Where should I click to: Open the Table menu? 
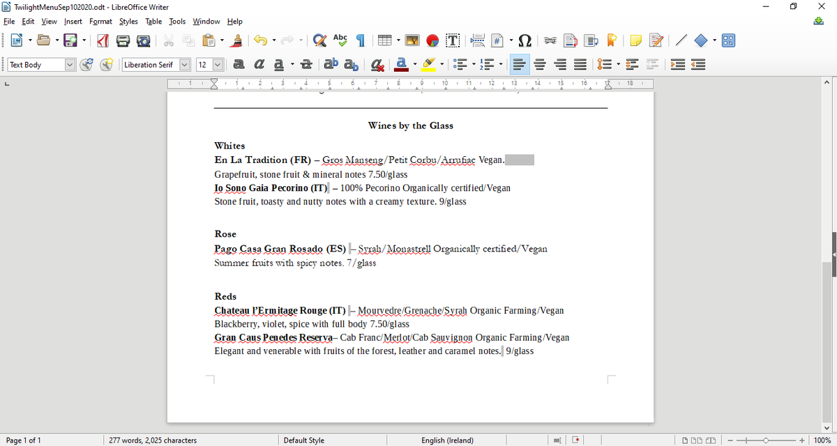point(153,22)
